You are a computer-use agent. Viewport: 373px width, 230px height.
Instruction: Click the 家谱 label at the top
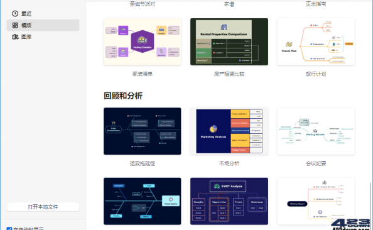click(x=229, y=4)
